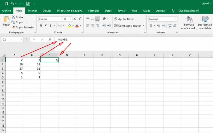Click the decrease indent icon
This screenshot has height=133, width=213.
(x=104, y=26)
